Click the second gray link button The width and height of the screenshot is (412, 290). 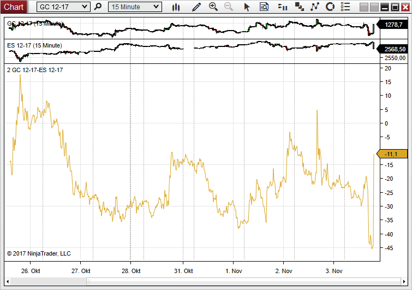click(x=374, y=7)
